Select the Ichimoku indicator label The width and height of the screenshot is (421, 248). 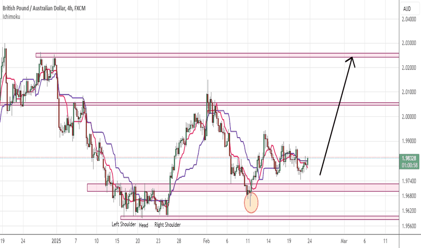(11, 17)
